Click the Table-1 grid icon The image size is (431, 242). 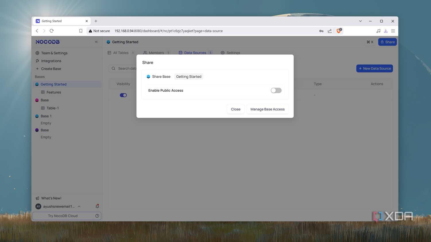43,108
